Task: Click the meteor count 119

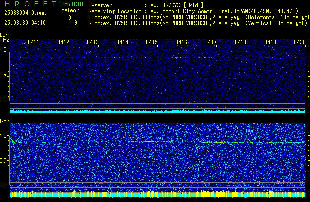Action: [73, 23]
